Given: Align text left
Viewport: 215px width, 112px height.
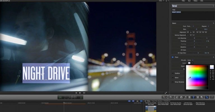Looking at the screenshot, I should point(188,32).
